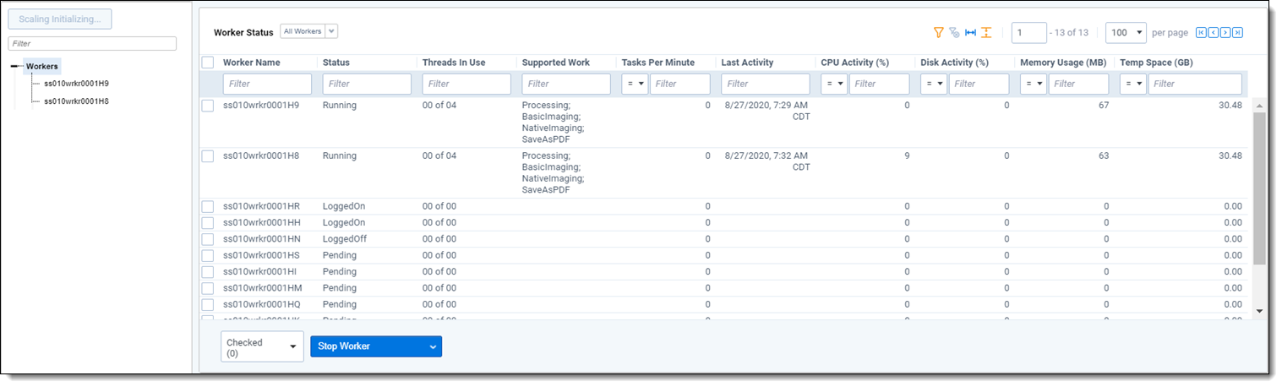Go to the next page of results

point(1225,33)
